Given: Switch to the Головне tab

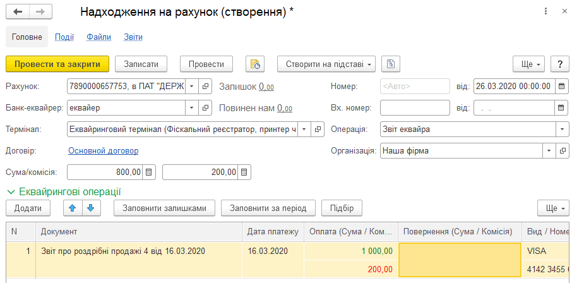Looking at the screenshot, I should pos(27,37).
